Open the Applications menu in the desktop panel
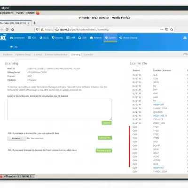This screenshot has height=188, width=188. [7, 13]
